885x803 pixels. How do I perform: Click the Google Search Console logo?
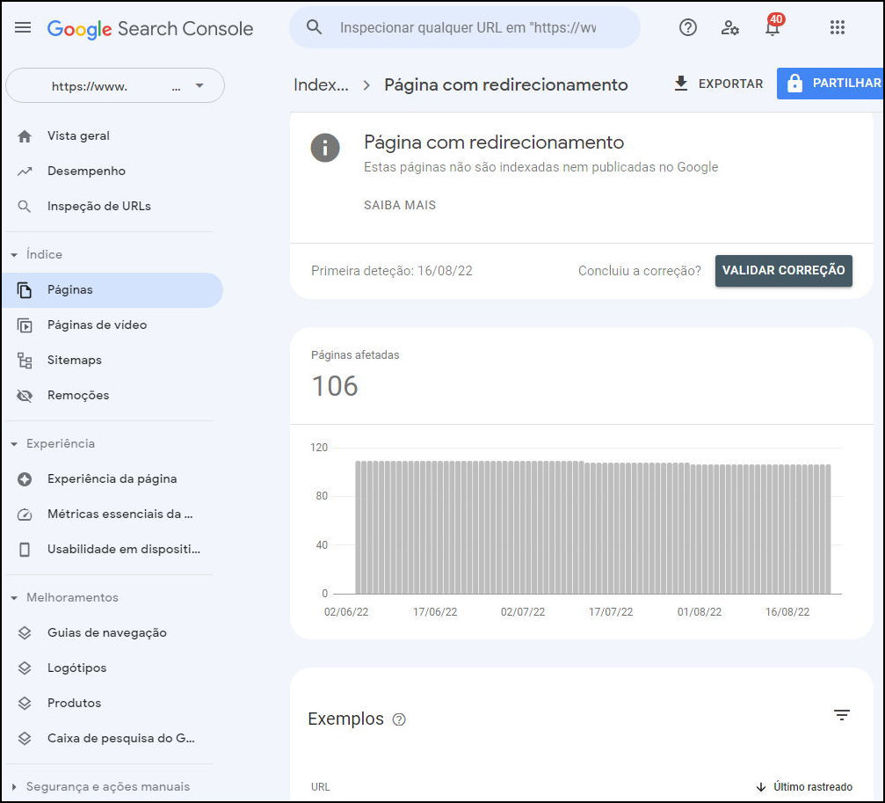(150, 29)
